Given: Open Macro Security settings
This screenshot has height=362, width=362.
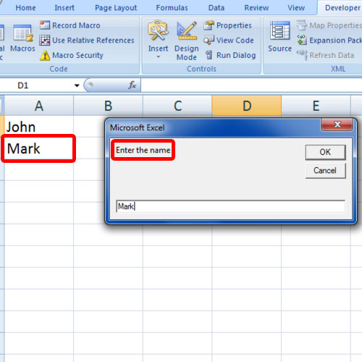Looking at the screenshot, I should [72, 55].
